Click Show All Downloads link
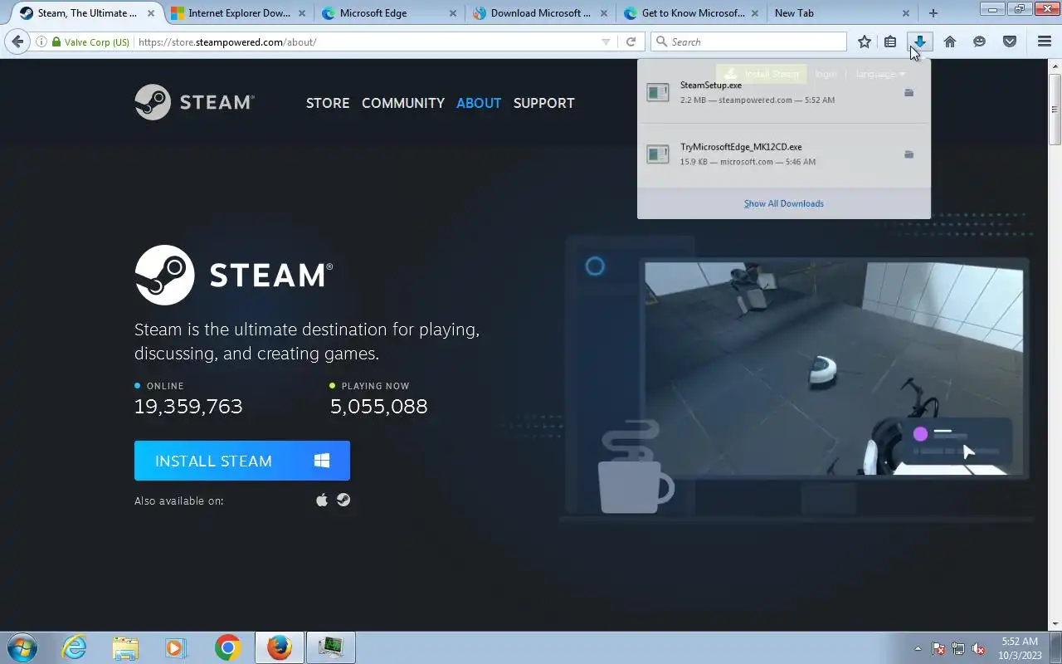1062x664 pixels. 784,203
